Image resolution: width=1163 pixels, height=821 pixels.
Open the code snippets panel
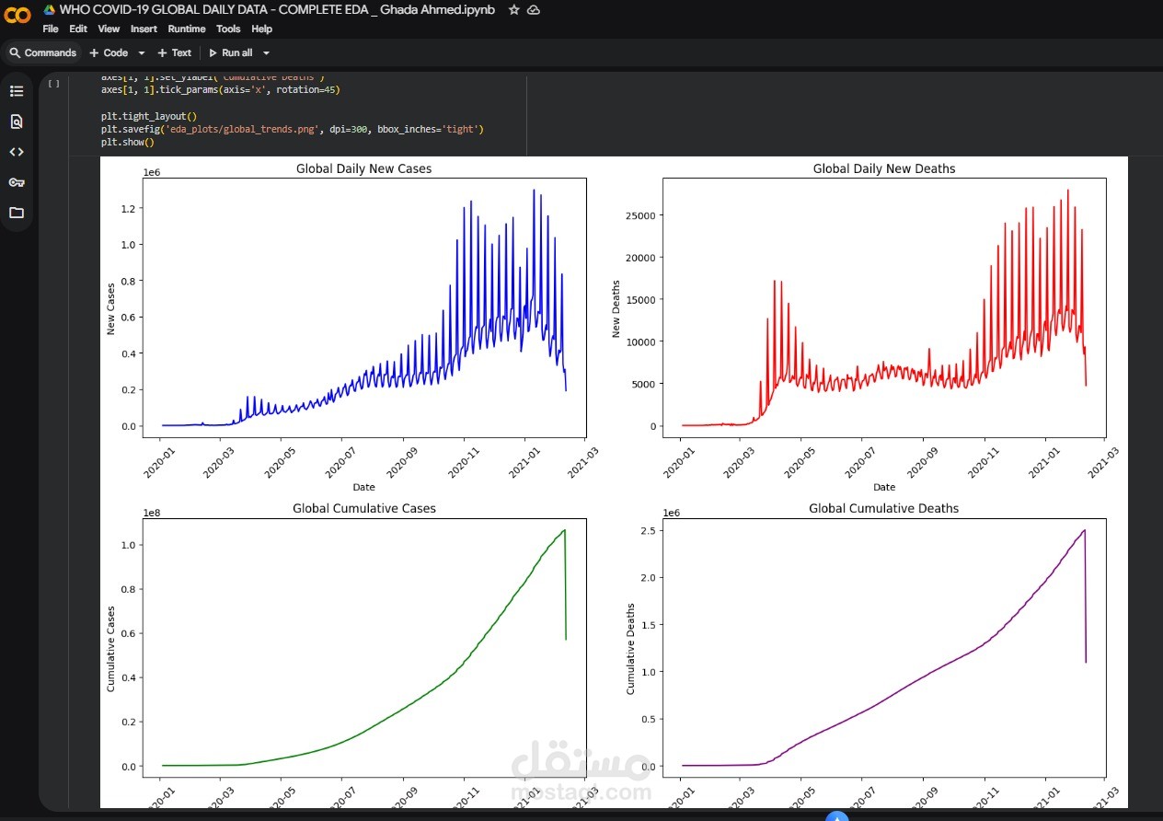click(16, 152)
